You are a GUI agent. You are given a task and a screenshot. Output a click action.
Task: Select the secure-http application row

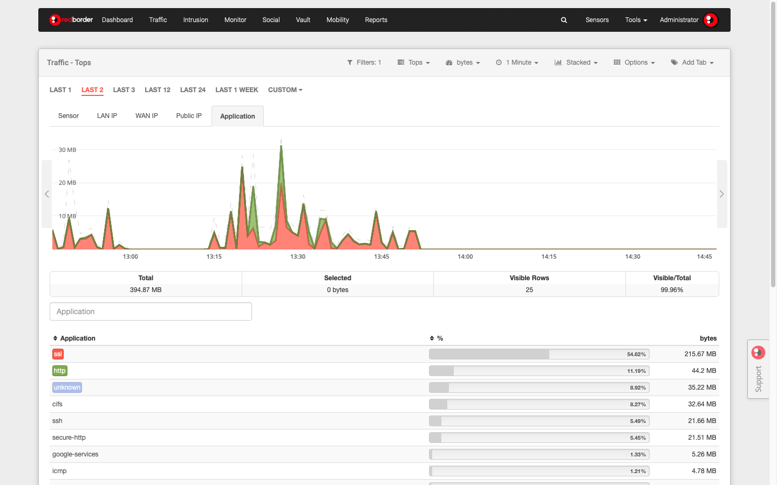click(x=384, y=438)
